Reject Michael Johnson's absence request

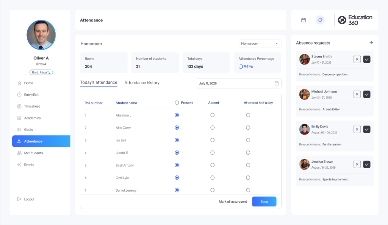click(x=357, y=94)
